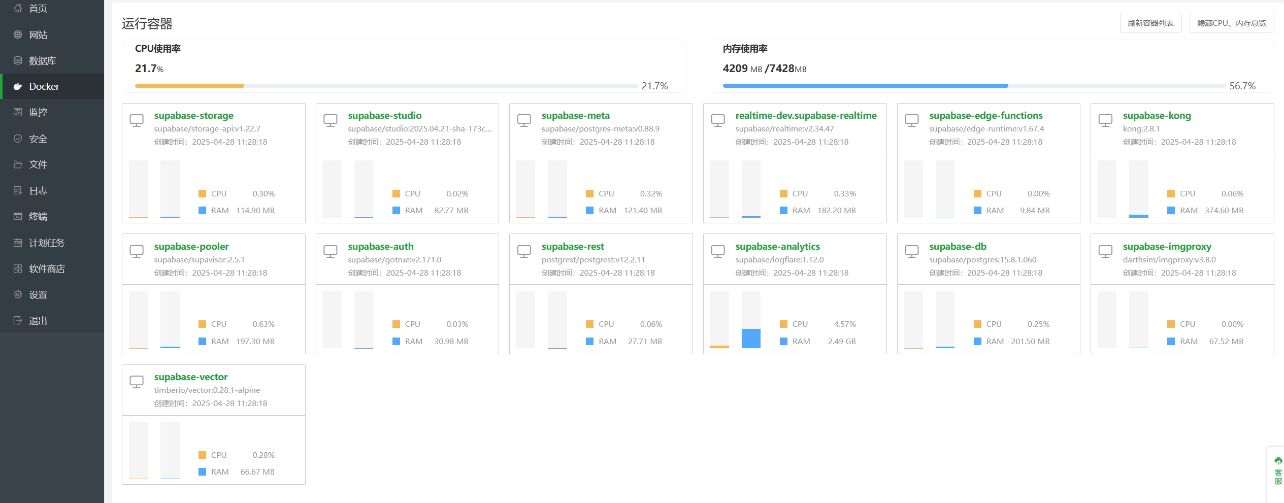Click RAM value 374.60 MB
Image resolution: width=1284 pixels, height=503 pixels.
1224,210
